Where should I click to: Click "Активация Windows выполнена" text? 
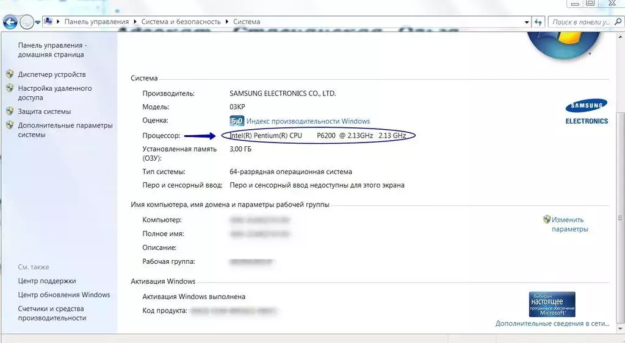(x=193, y=297)
